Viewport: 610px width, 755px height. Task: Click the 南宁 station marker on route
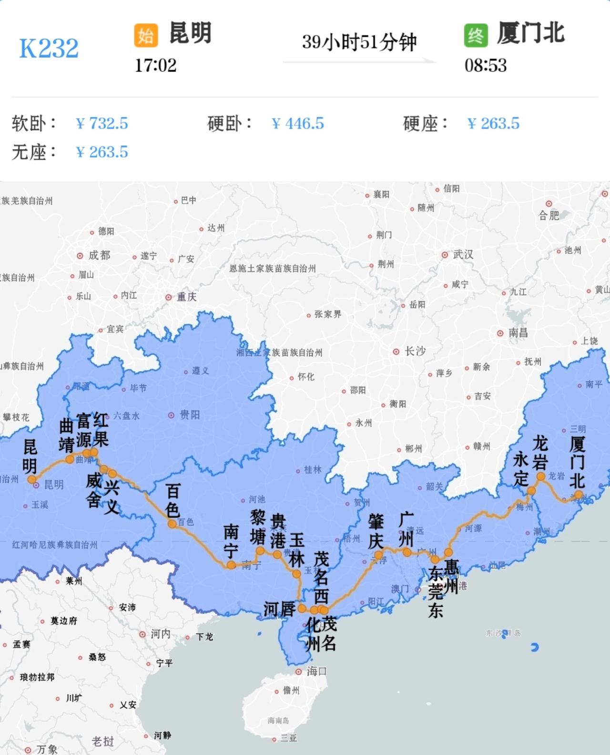click(231, 565)
